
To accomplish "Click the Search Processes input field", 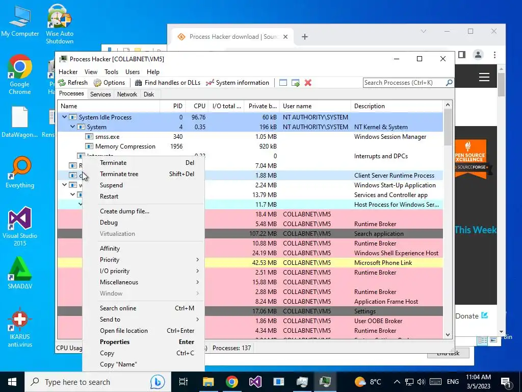I will [404, 82].
